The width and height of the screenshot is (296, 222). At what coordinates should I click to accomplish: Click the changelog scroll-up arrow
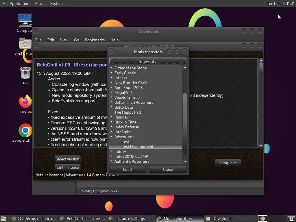tap(261, 61)
